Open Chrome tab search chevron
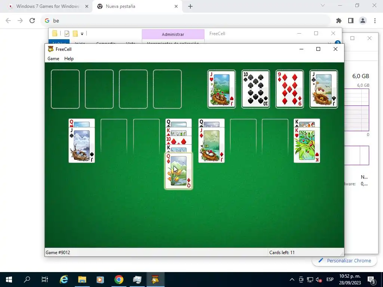Screen dimensions: 383x287 (323, 5)
